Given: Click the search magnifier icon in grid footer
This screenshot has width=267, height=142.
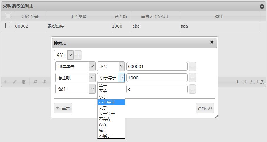Looking at the screenshot, I should coord(35,82).
